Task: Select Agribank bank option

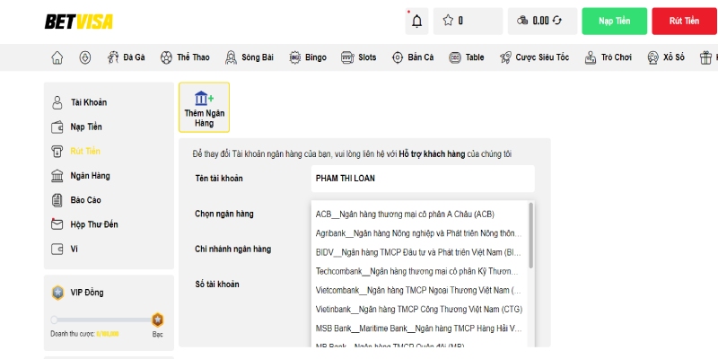Action: (419, 233)
